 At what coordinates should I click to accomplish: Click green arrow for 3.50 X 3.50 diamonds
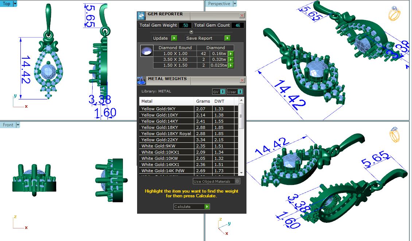tap(231, 60)
